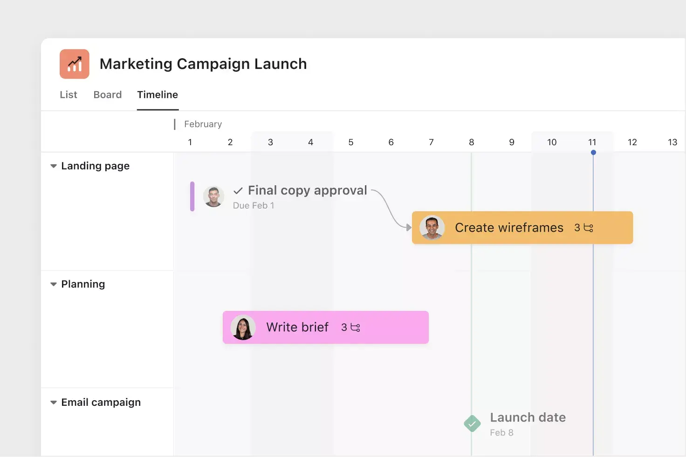
Task: Collapse the Planning section
Action: pyautogui.click(x=53, y=284)
